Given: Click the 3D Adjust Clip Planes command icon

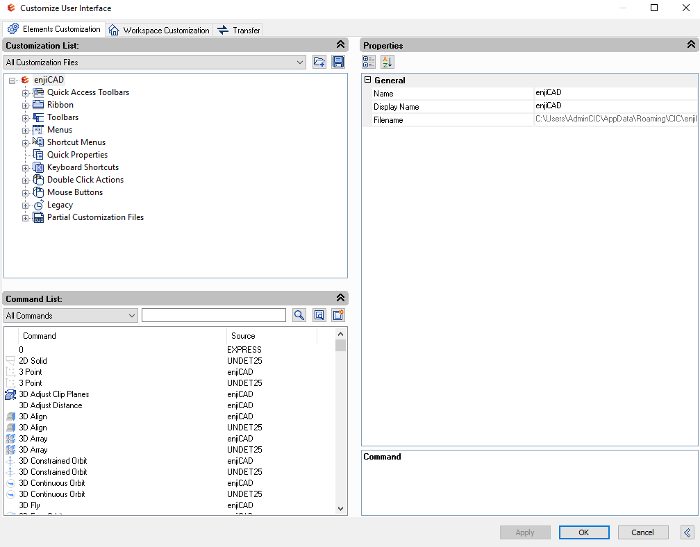Looking at the screenshot, I should (10, 394).
